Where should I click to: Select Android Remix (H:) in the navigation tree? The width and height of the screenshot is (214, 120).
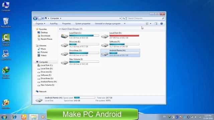[x=49, y=82]
